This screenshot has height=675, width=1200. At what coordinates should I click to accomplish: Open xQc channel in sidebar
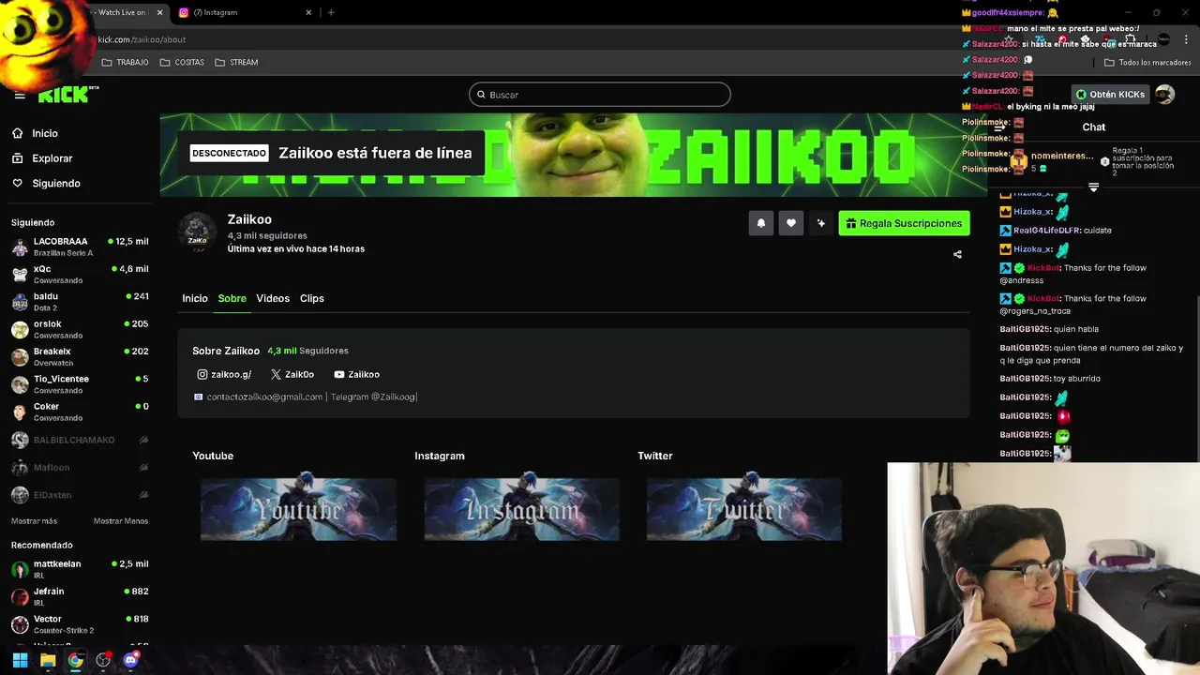coord(80,274)
